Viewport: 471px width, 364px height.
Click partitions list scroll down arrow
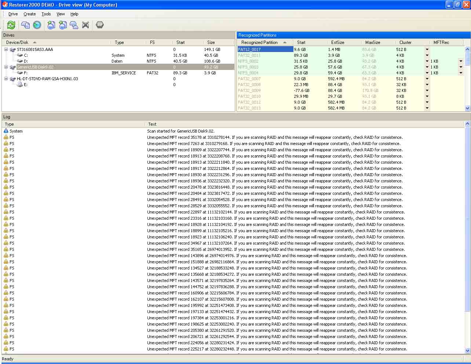pyautogui.click(x=467, y=108)
